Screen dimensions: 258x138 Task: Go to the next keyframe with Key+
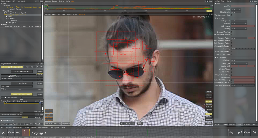click(247, 133)
